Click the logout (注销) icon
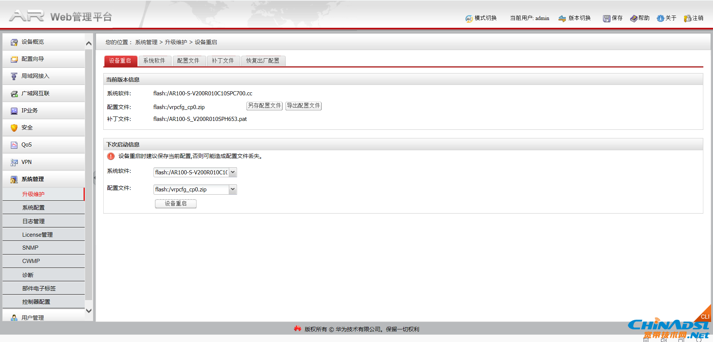 click(x=687, y=18)
